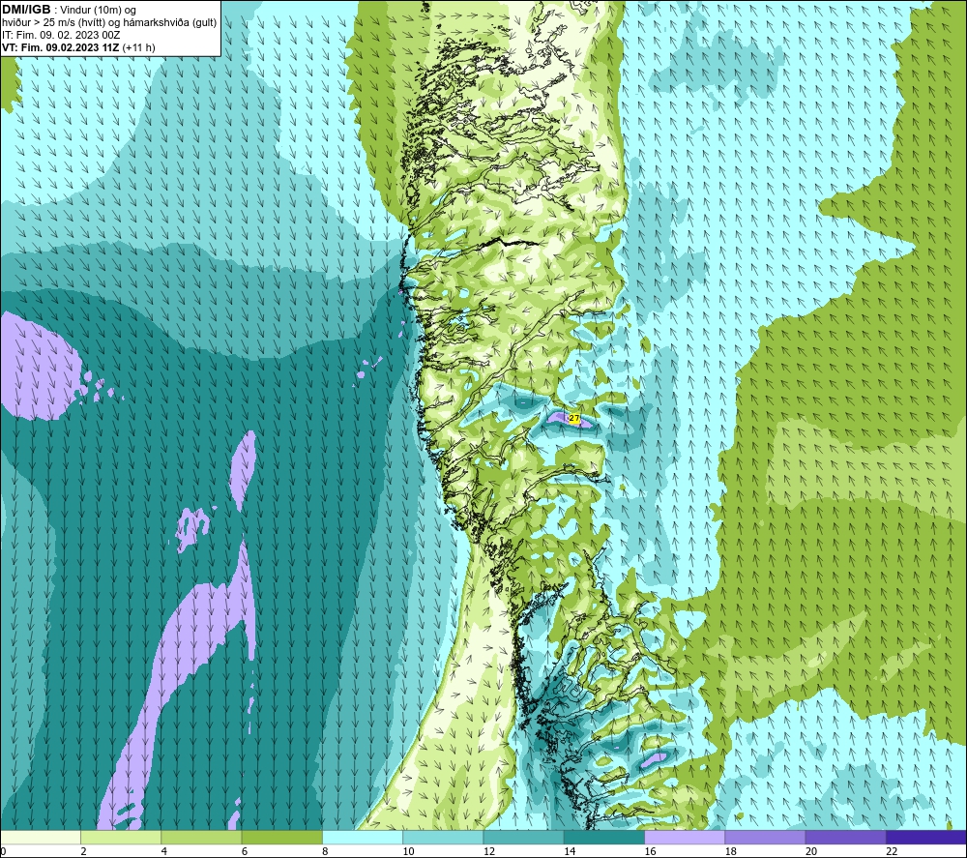
Task: Click the olive green 6–8 m/s legend swatch
Action: (x=281, y=837)
